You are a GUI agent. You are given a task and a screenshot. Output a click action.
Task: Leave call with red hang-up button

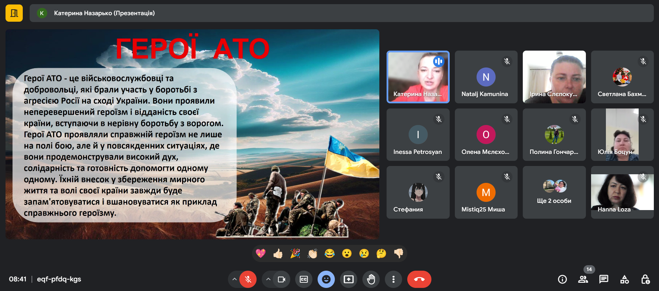pos(419,279)
